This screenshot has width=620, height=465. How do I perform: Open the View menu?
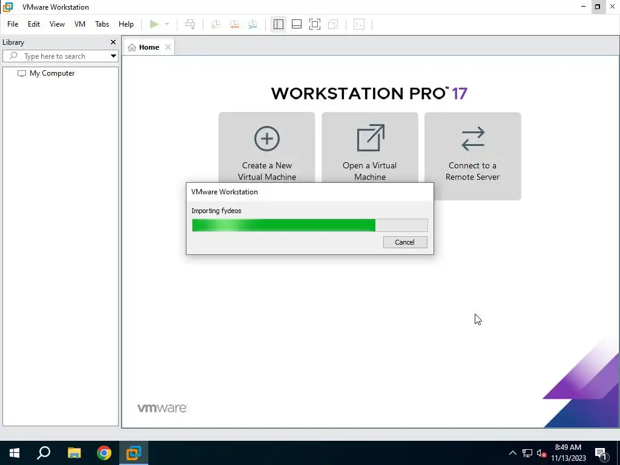(x=57, y=24)
